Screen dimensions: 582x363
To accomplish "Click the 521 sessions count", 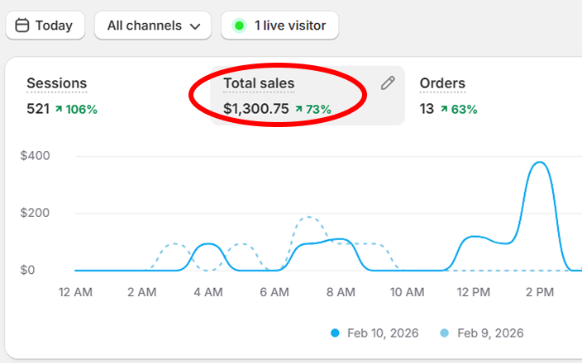I will [x=38, y=109].
